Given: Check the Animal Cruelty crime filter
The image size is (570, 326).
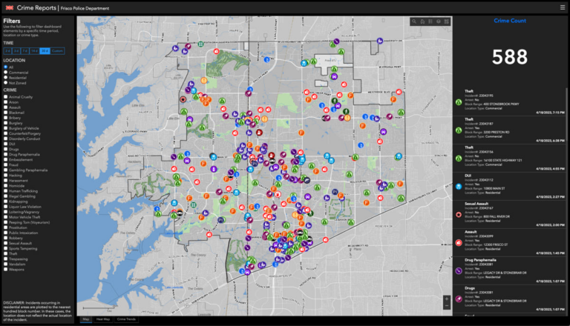Looking at the screenshot, I should pyautogui.click(x=5, y=97).
